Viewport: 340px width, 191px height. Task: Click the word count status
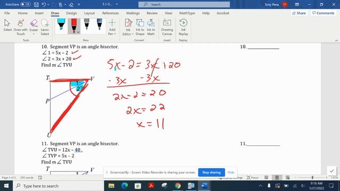point(27,178)
